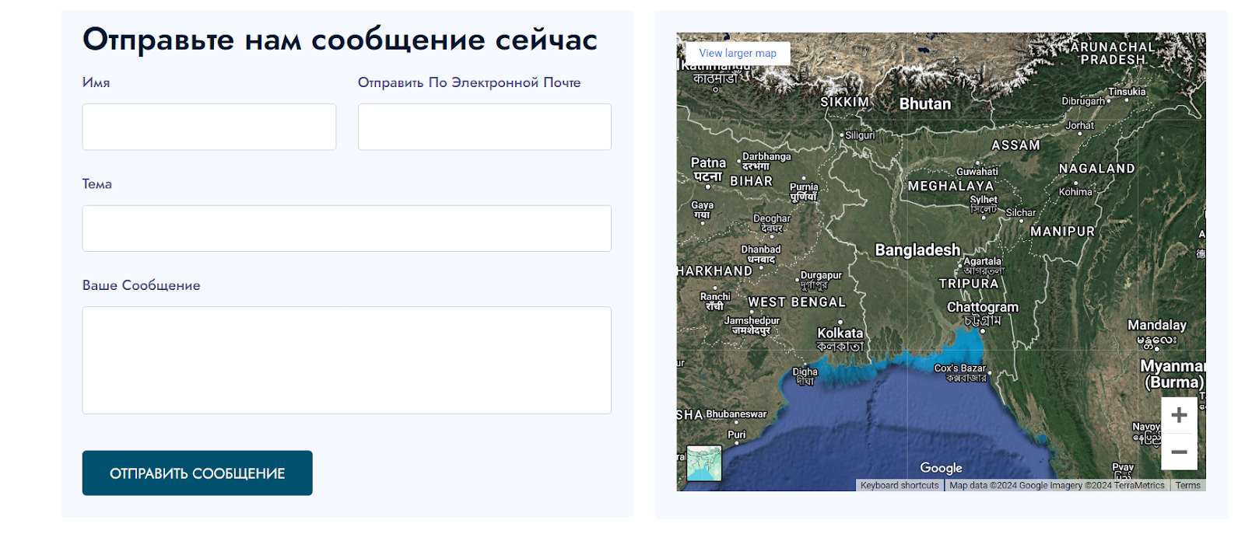Click the Bhubaneswar city label
The height and width of the screenshot is (541, 1245).
click(736, 414)
